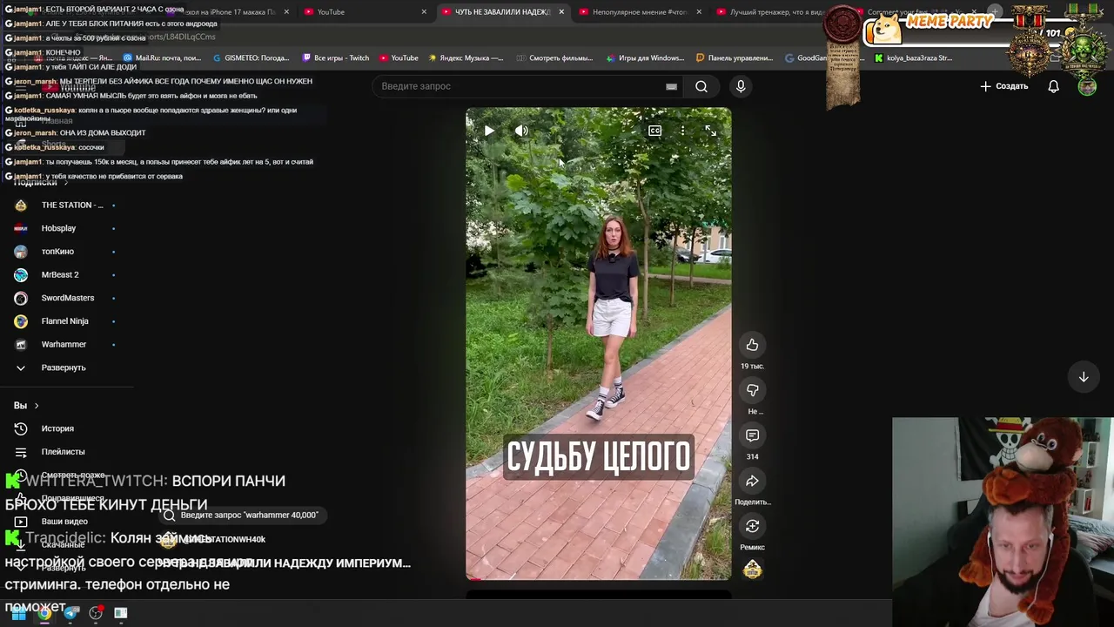Open the comments panel showing 314
The height and width of the screenshot is (627, 1114).
pos(752,435)
